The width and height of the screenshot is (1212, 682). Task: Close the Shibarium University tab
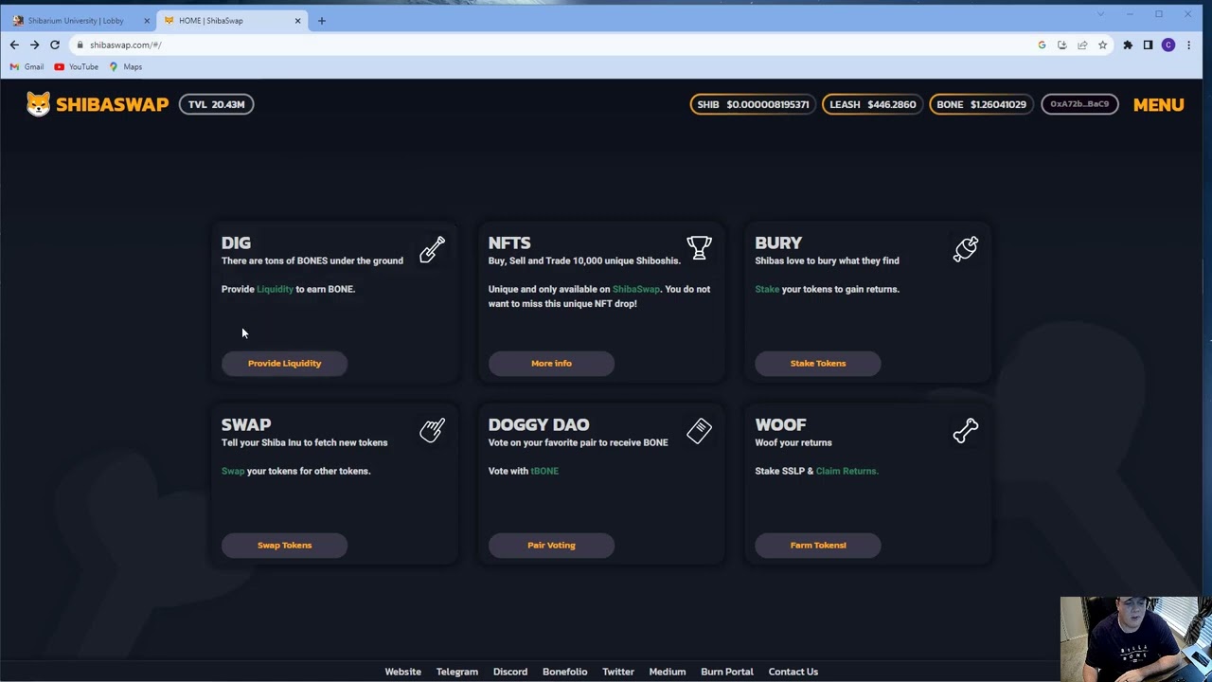coord(147,20)
